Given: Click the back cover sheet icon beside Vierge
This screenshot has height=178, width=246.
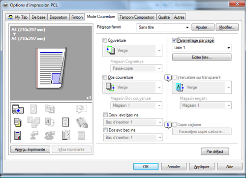Looking at the screenshot, I should click(x=110, y=87).
